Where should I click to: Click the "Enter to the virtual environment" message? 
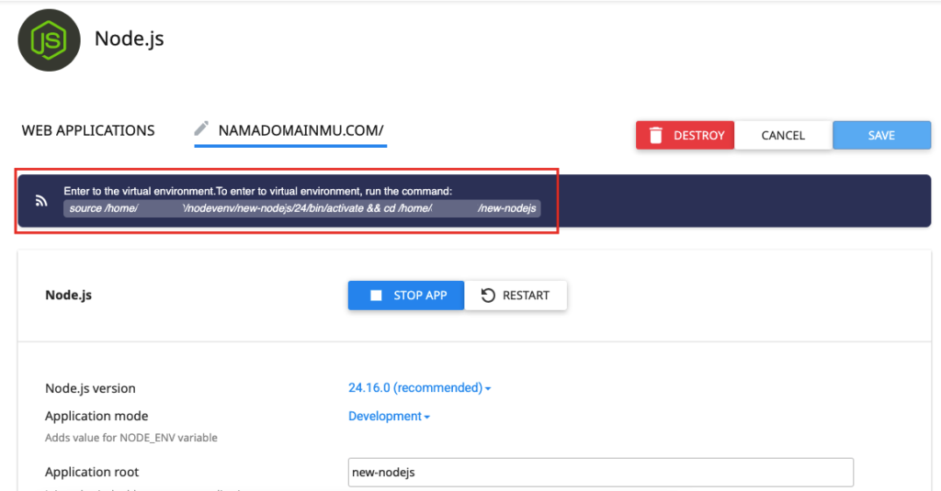[258, 191]
